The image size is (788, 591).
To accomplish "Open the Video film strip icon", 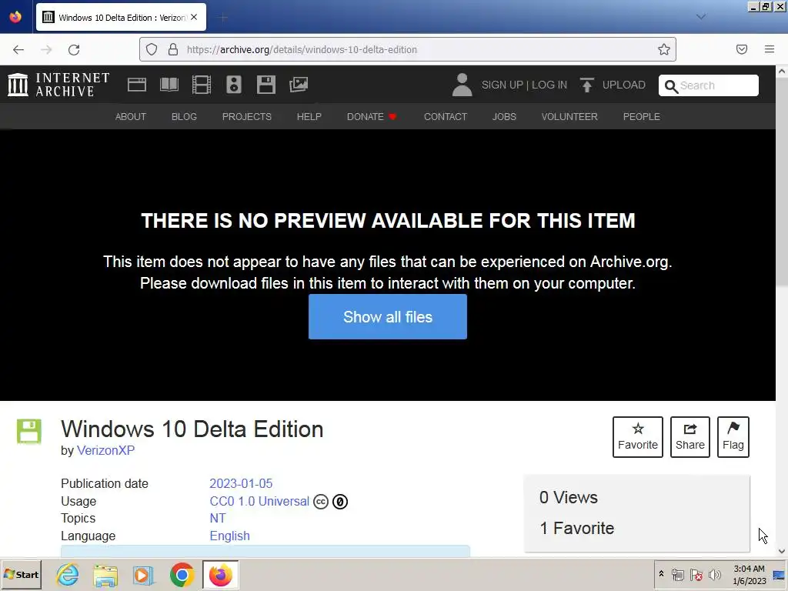I will (x=202, y=85).
